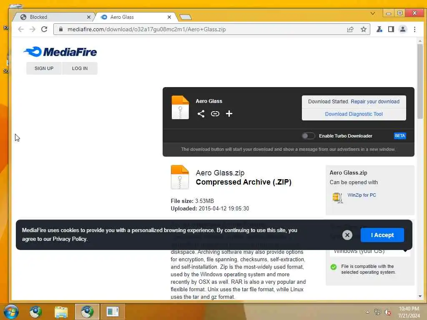The width and height of the screenshot is (427, 320).
Task: Switch to the Blocked tab
Action: (x=55, y=17)
